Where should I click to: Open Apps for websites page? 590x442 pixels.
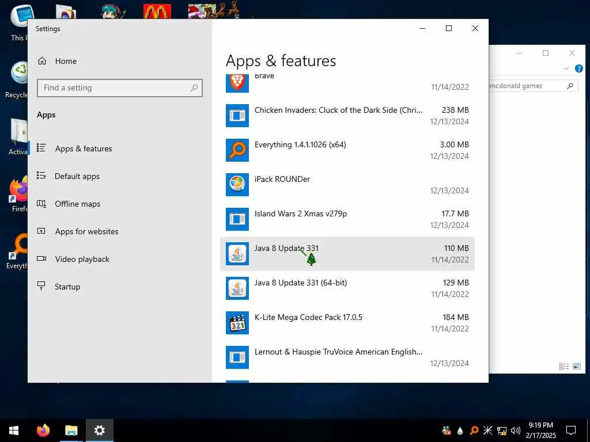tap(86, 231)
